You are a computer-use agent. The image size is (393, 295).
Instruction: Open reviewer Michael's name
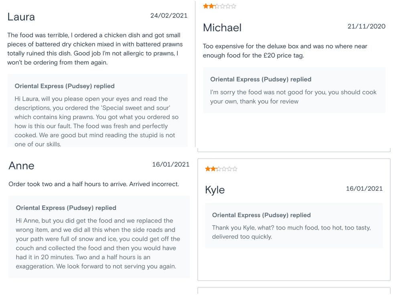coord(222,28)
